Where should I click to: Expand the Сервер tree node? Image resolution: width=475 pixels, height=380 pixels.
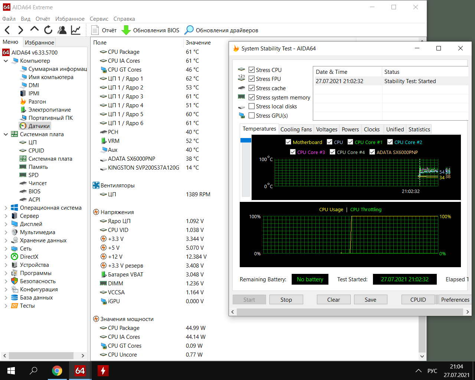pos(6,216)
